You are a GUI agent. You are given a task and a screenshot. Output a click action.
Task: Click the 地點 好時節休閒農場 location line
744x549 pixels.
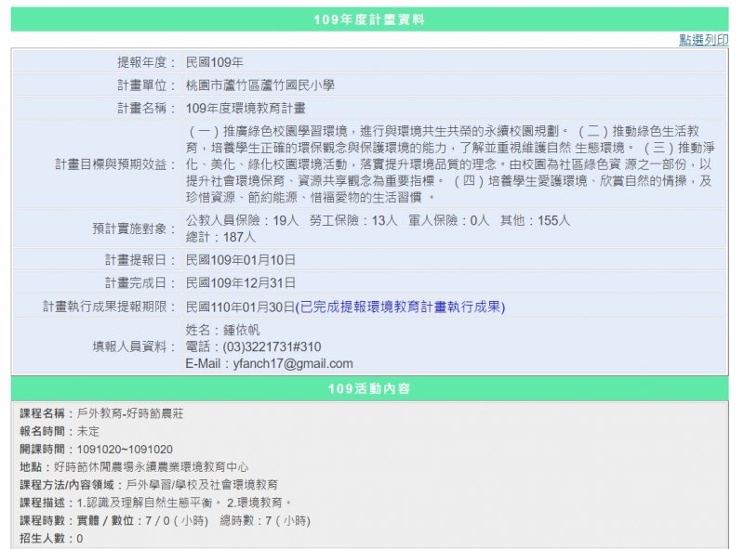134,467
